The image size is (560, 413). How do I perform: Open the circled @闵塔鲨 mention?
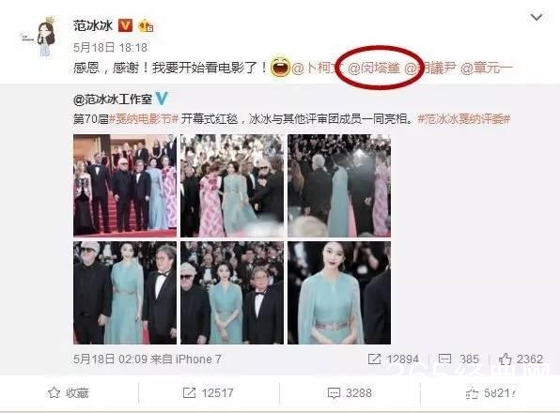(374, 68)
